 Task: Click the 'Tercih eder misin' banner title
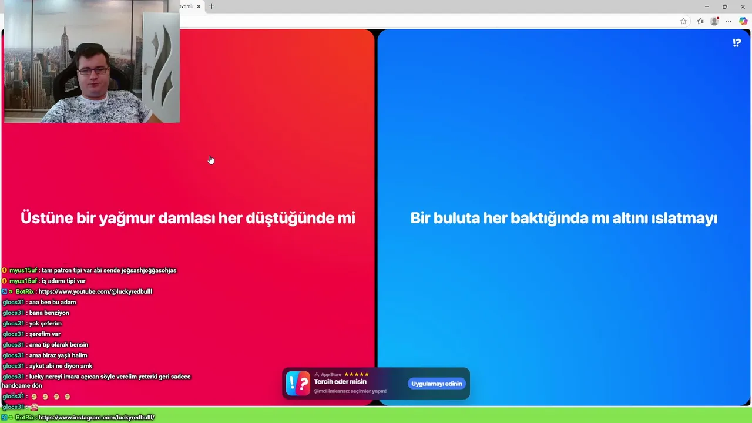click(340, 382)
